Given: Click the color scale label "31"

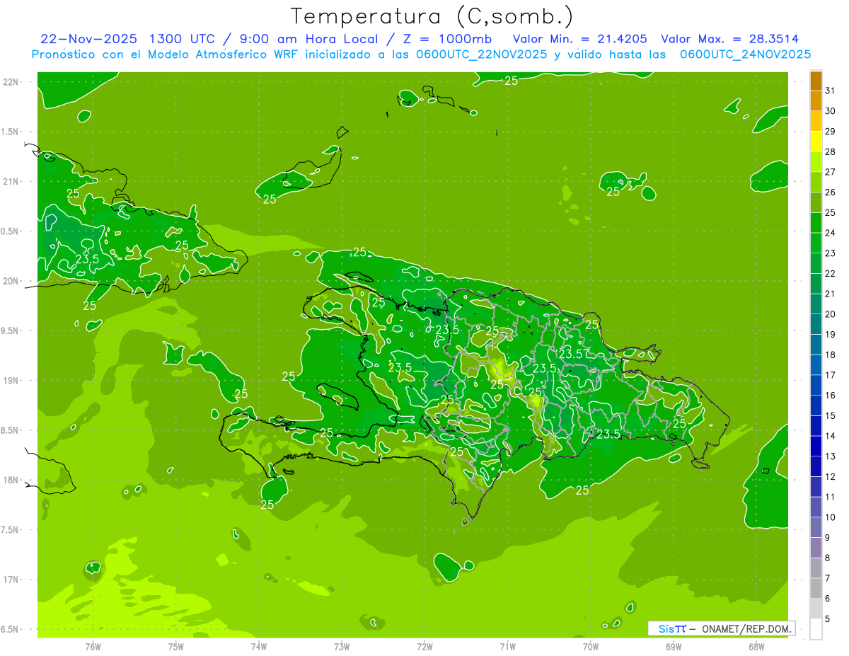Looking at the screenshot, I should 831,91.
